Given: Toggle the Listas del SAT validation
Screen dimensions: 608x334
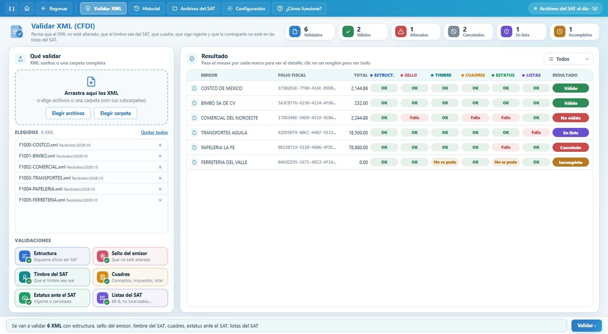Looking at the screenshot, I should [130, 298].
